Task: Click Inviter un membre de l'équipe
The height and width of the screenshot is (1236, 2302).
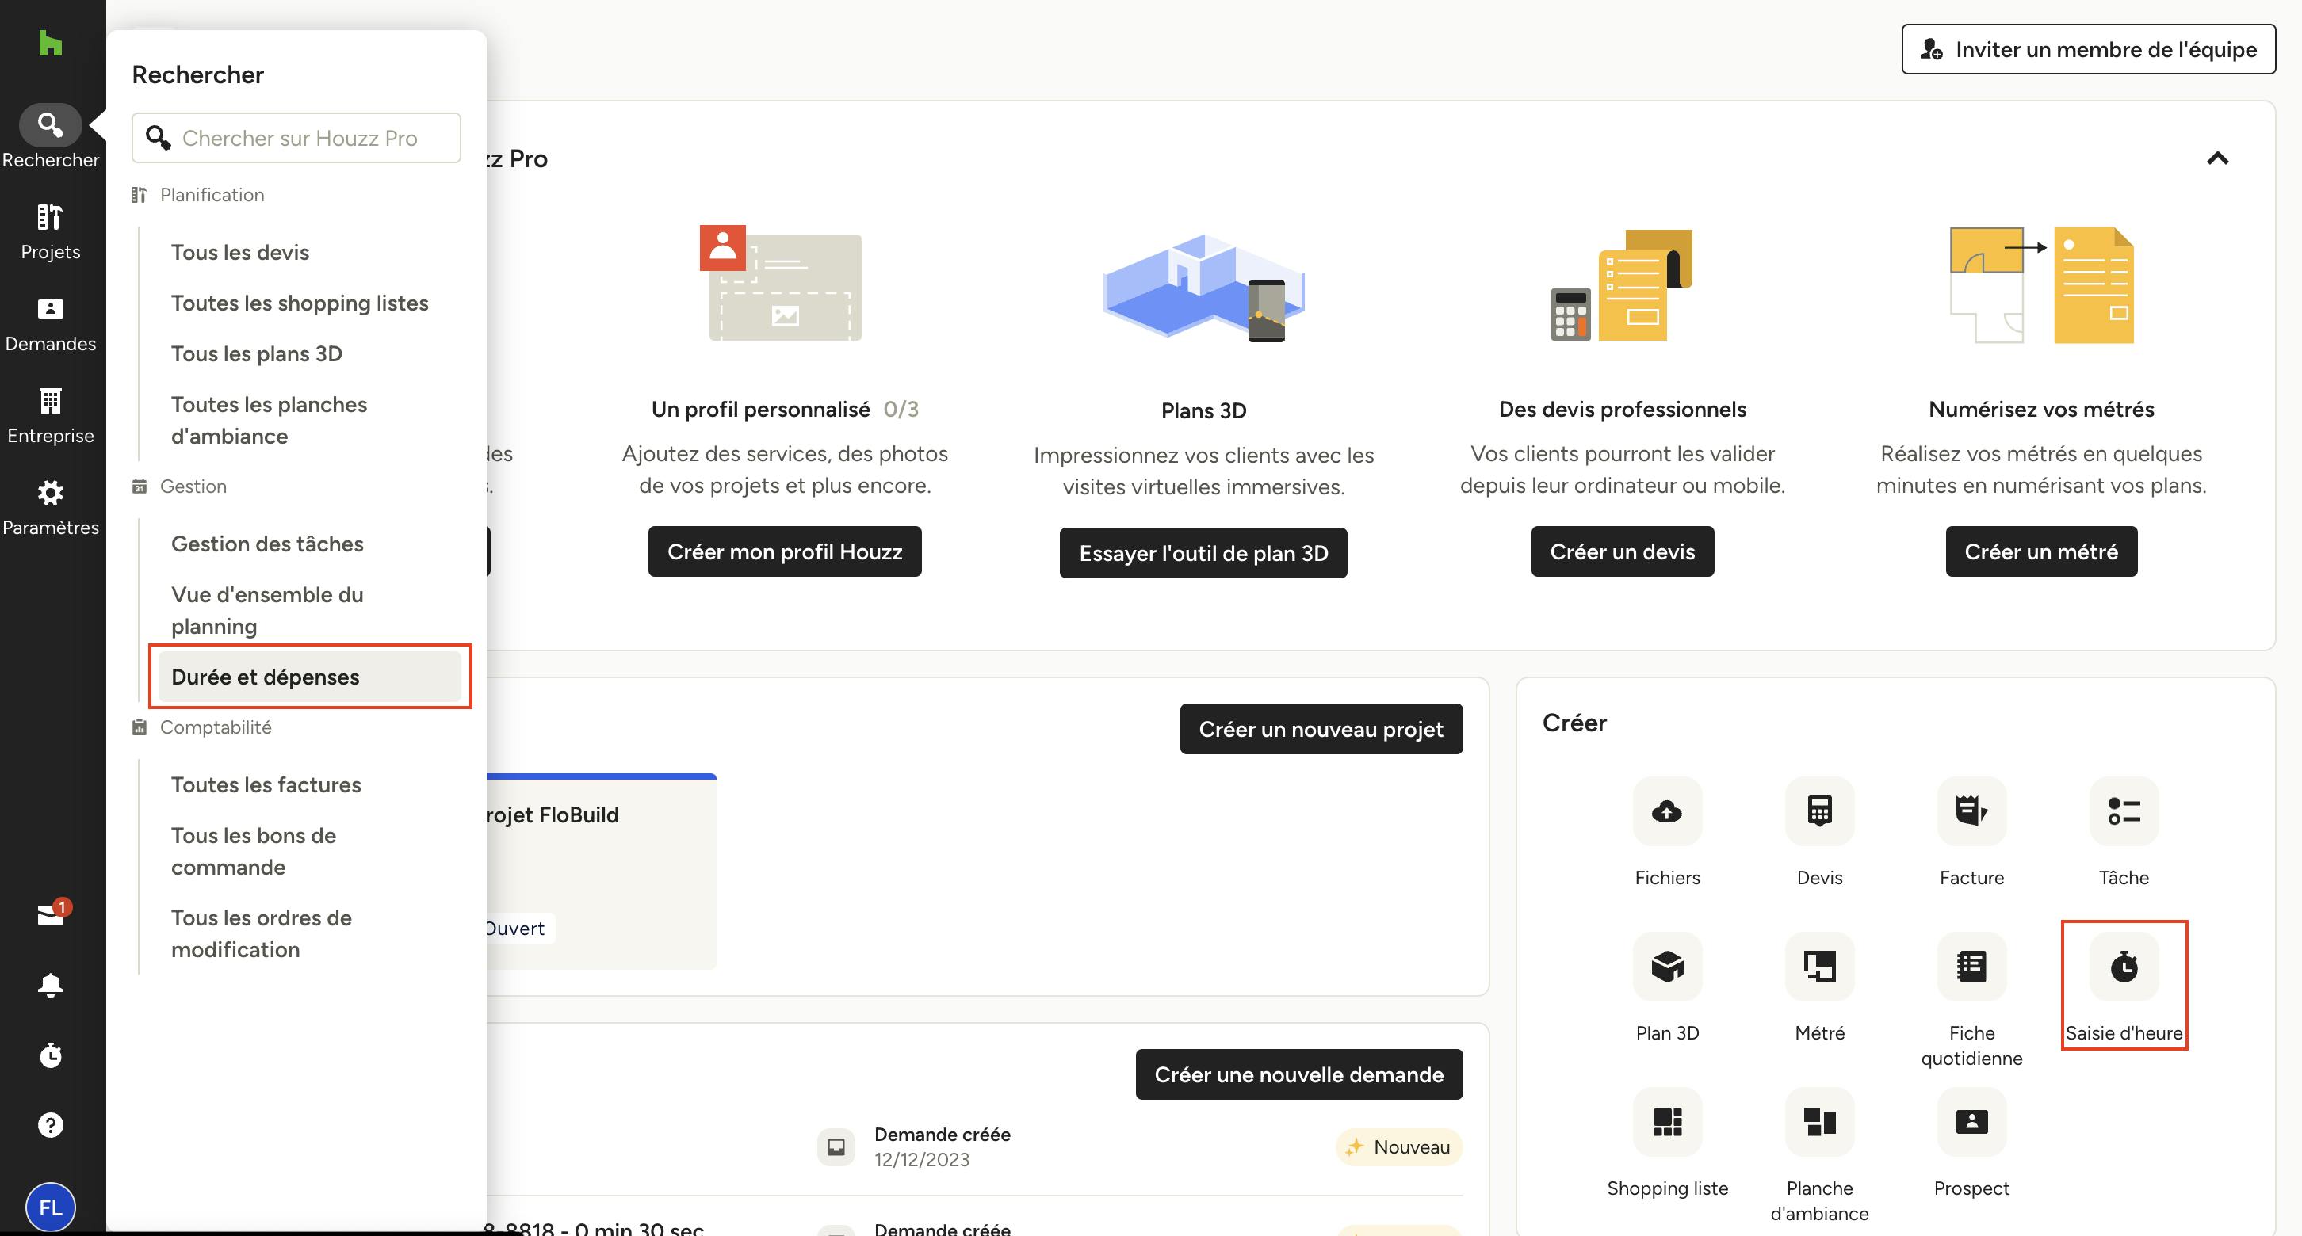Action: pos(2089,49)
